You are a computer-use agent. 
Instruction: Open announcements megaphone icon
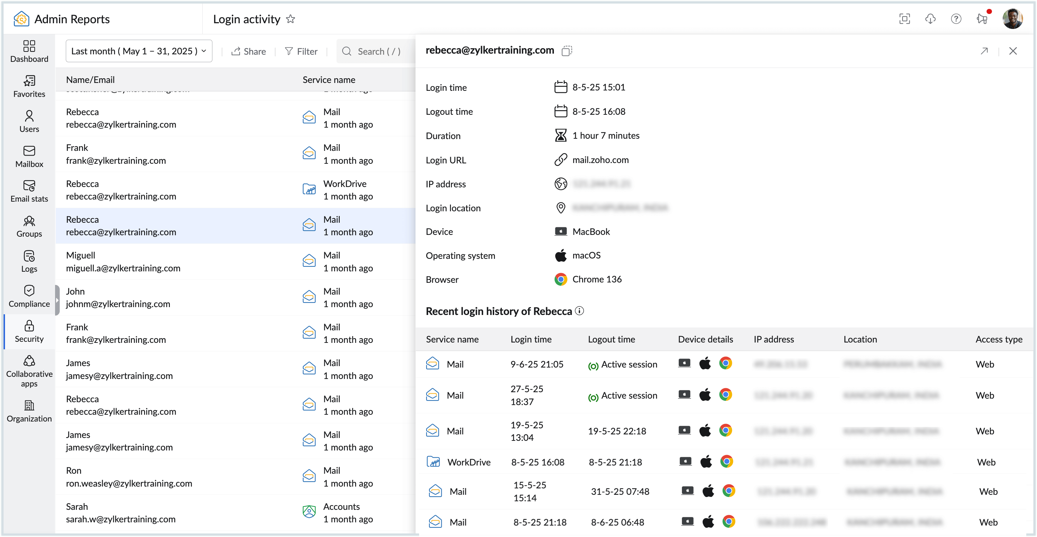pyautogui.click(x=982, y=19)
